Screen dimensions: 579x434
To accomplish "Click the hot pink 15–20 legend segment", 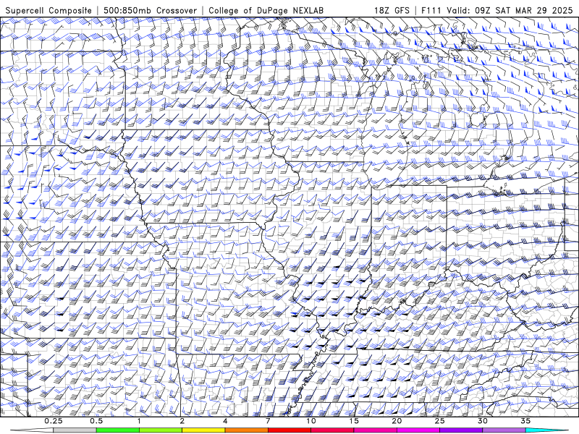I will point(375,430).
